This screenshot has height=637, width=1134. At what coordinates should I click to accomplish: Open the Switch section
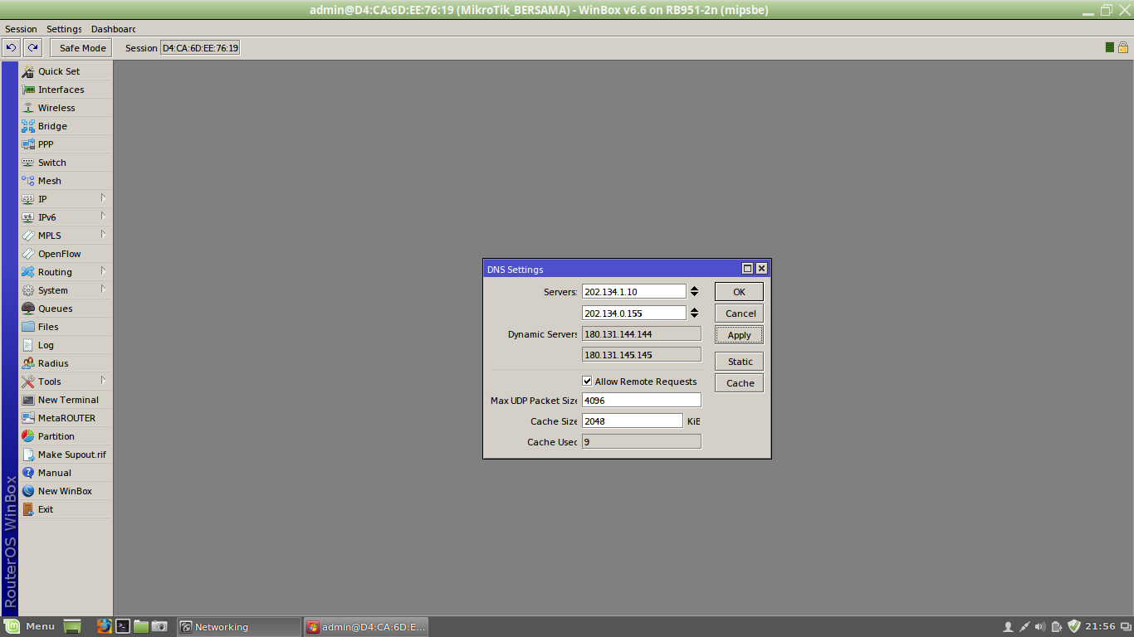[66, 163]
